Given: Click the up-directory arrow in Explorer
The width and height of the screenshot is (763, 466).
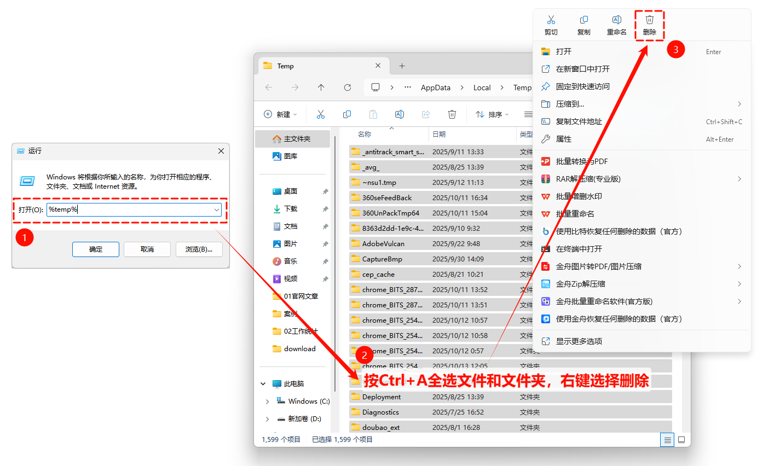Looking at the screenshot, I should coord(321,88).
